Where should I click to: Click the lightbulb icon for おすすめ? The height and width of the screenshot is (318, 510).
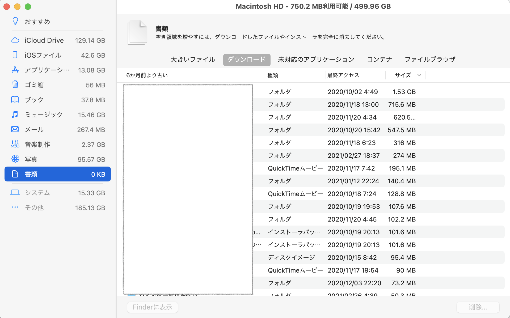tap(15, 21)
